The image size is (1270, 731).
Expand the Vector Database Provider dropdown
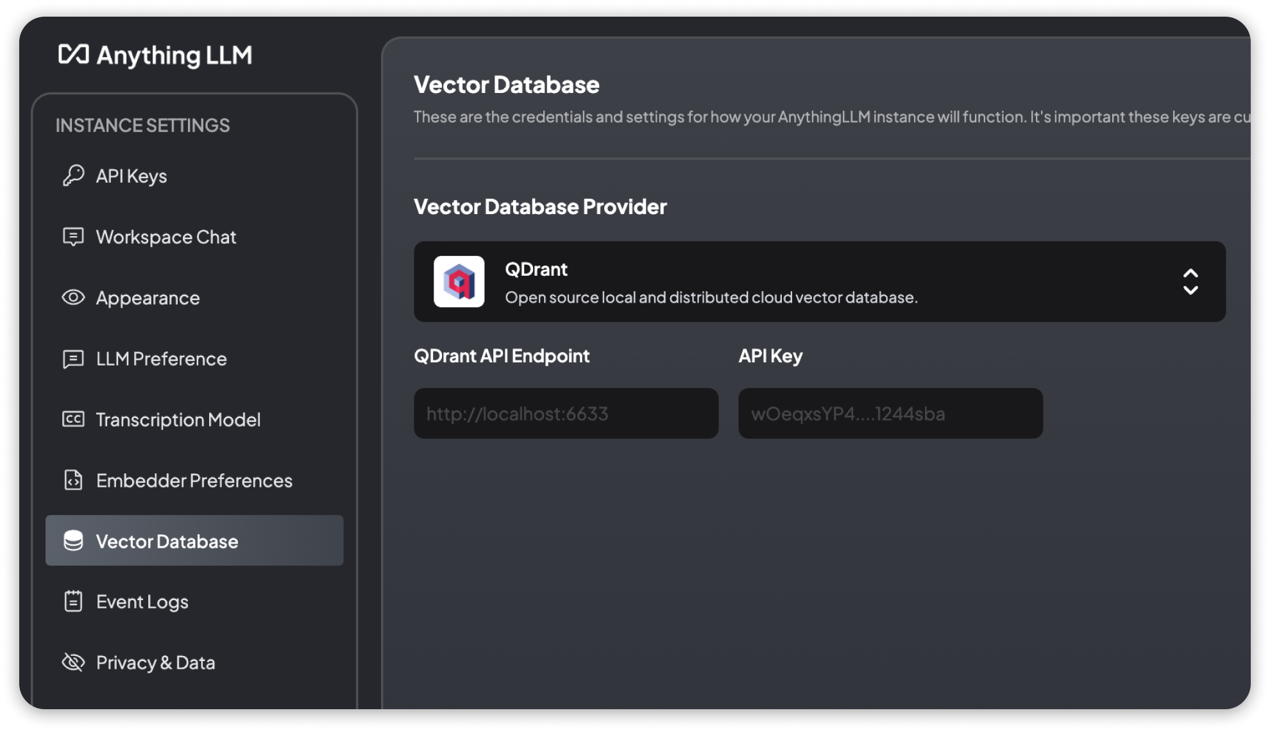(x=1189, y=281)
